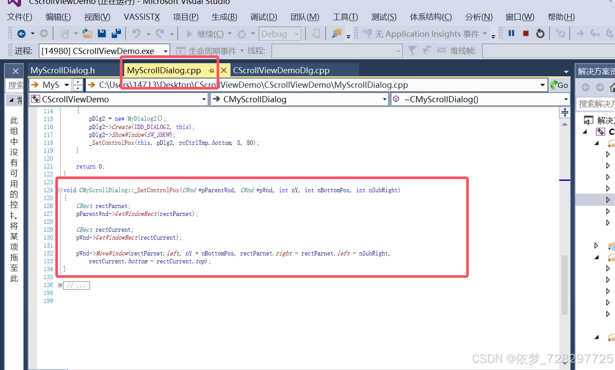Open the 团队(M) menu
This screenshot has height=370, width=615.
coord(305,17)
